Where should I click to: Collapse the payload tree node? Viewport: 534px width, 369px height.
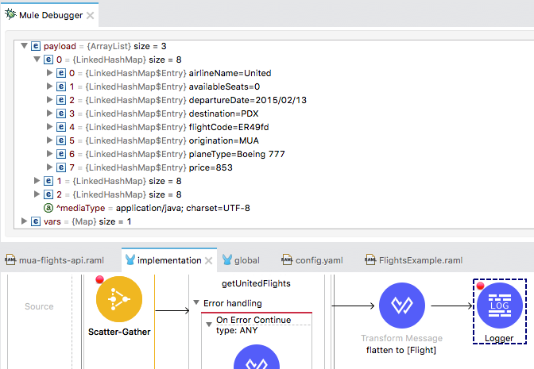pyautogui.click(x=24, y=45)
